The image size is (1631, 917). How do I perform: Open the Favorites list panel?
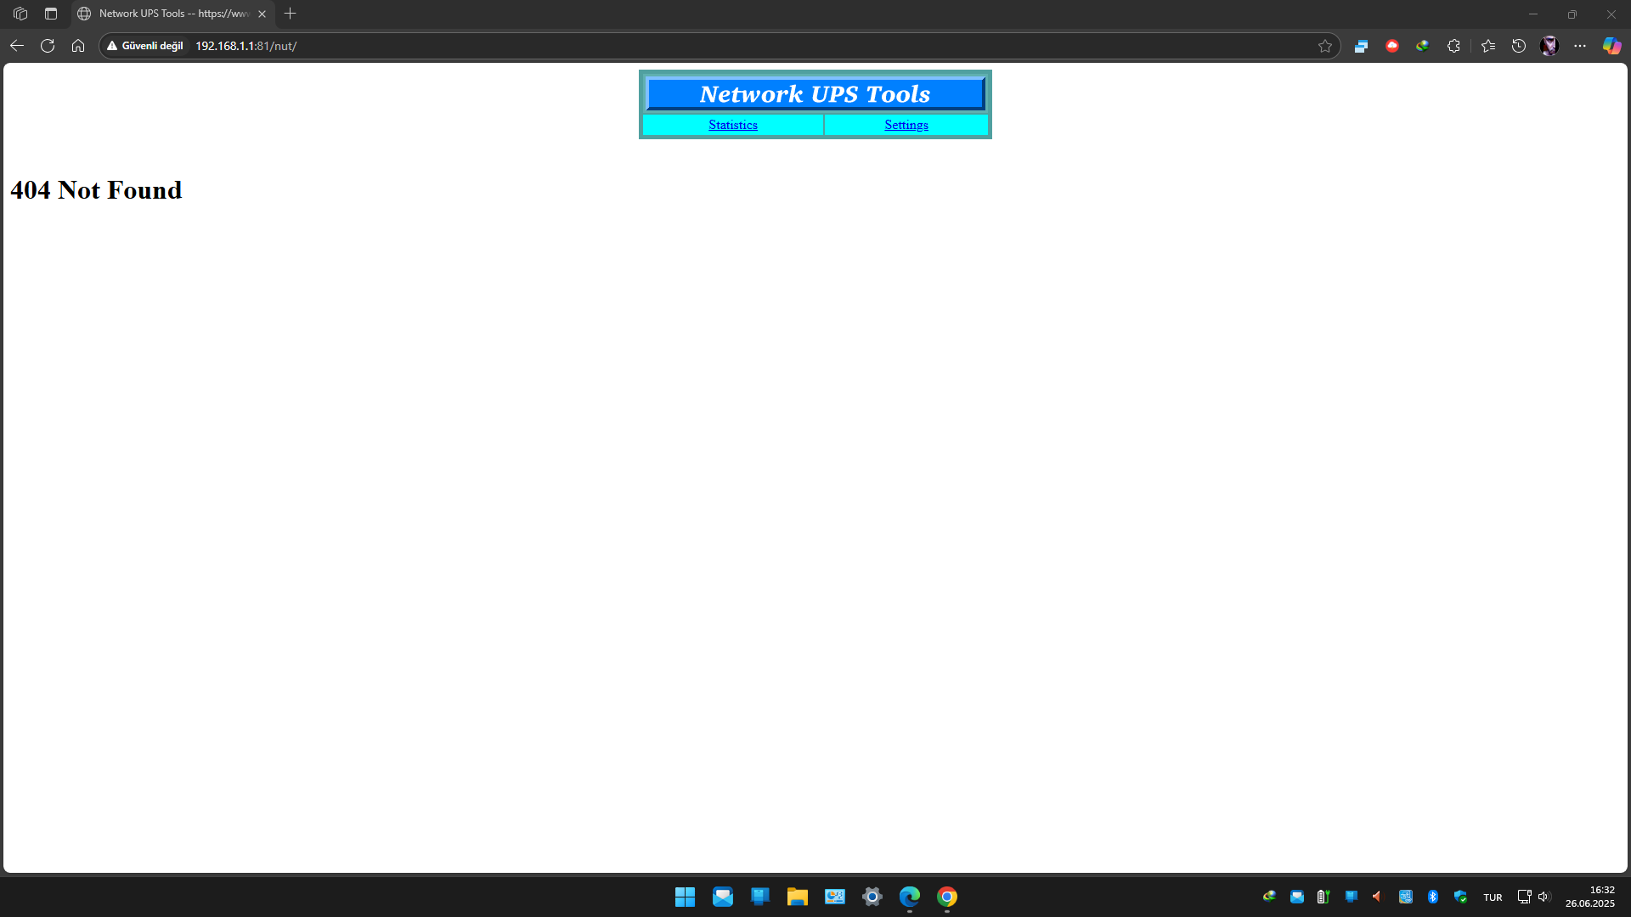(x=1488, y=46)
